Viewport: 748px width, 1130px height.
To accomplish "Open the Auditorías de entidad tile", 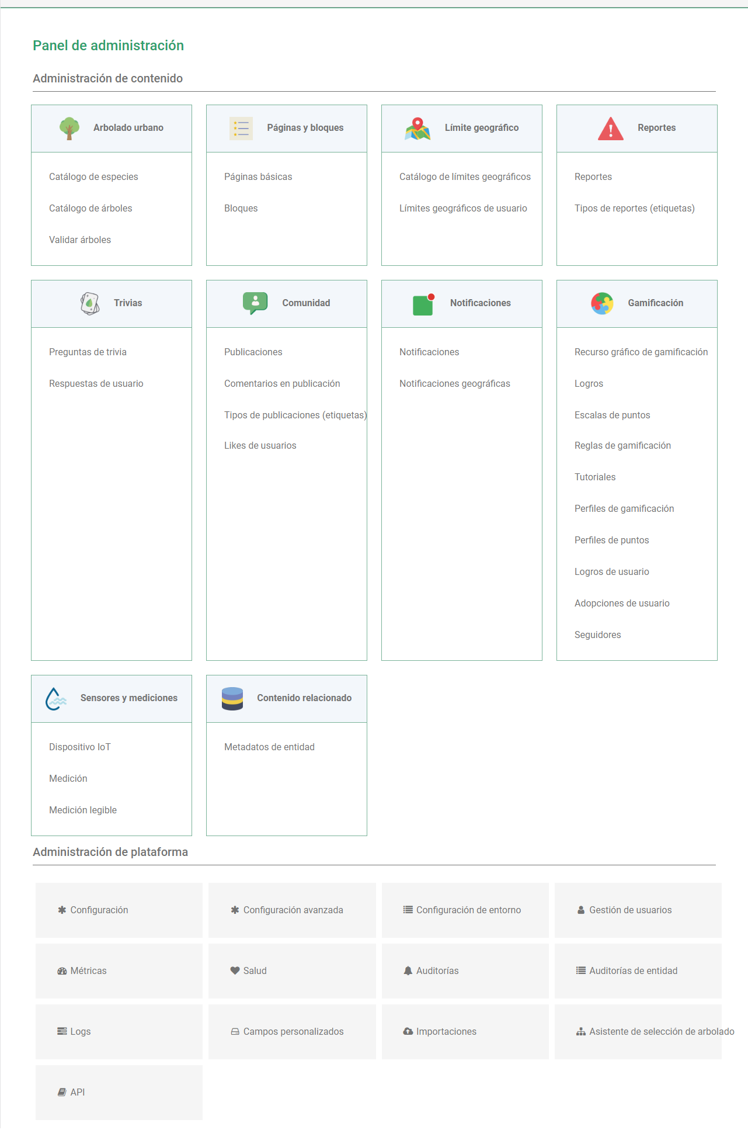I will pos(638,970).
